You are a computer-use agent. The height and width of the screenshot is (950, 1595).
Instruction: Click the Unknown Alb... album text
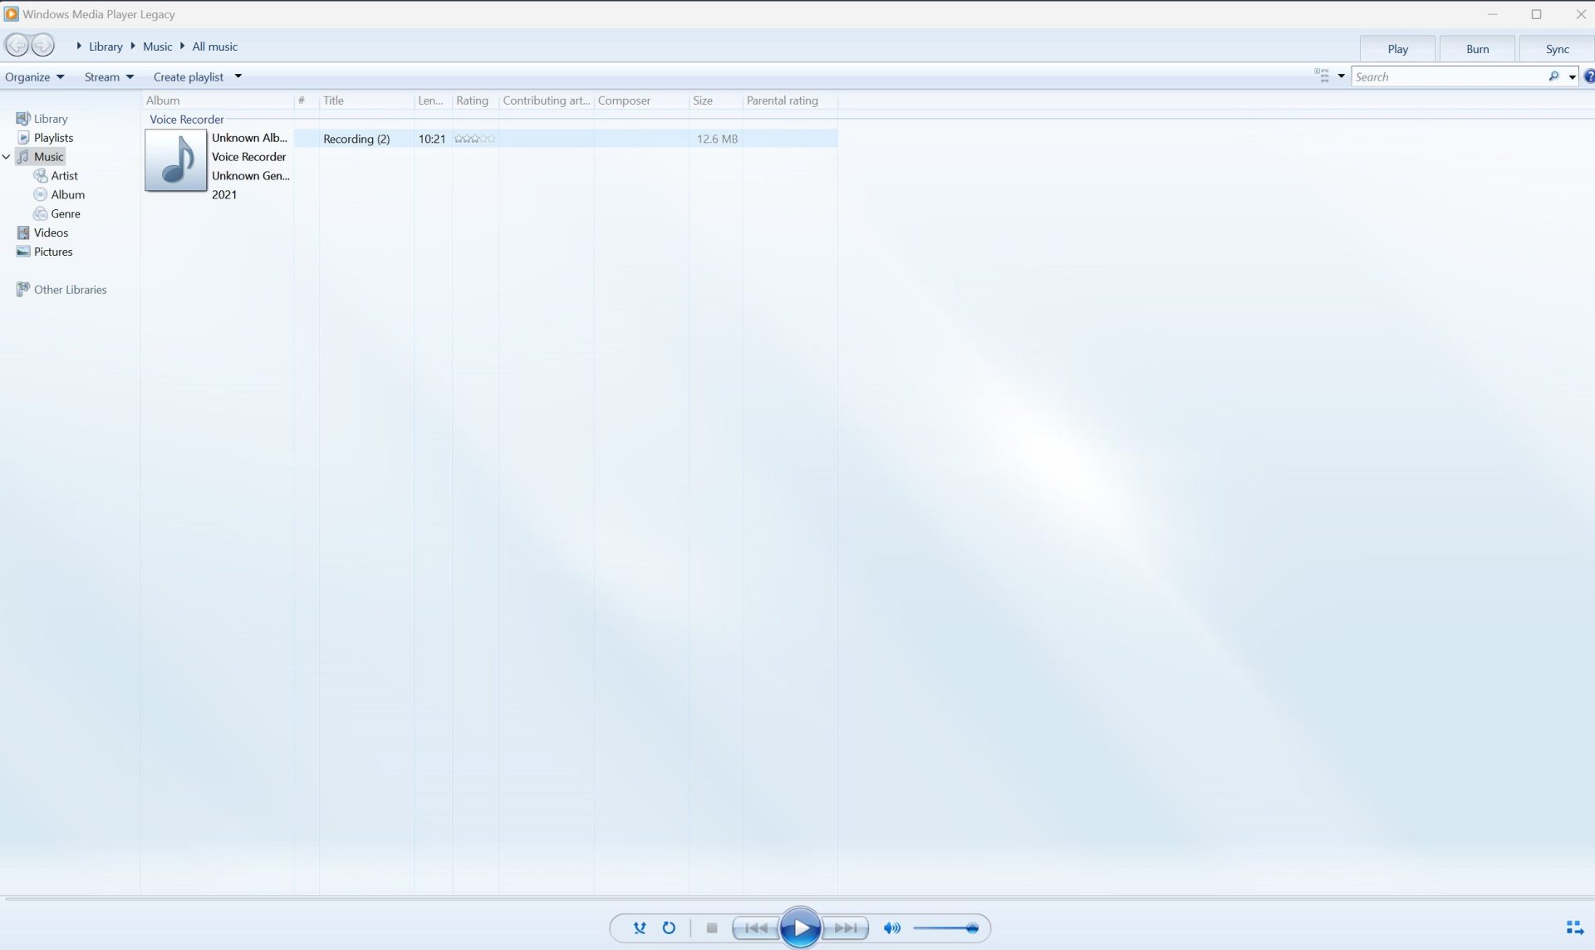pos(249,138)
